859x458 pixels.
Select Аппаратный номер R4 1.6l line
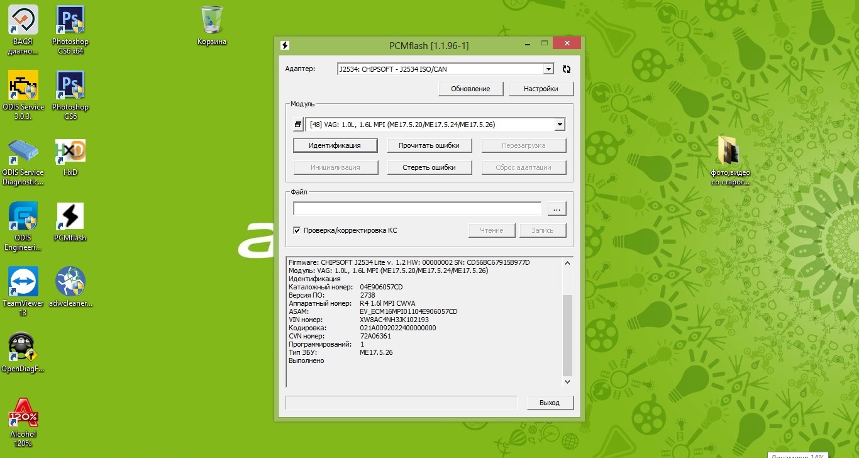pos(352,303)
